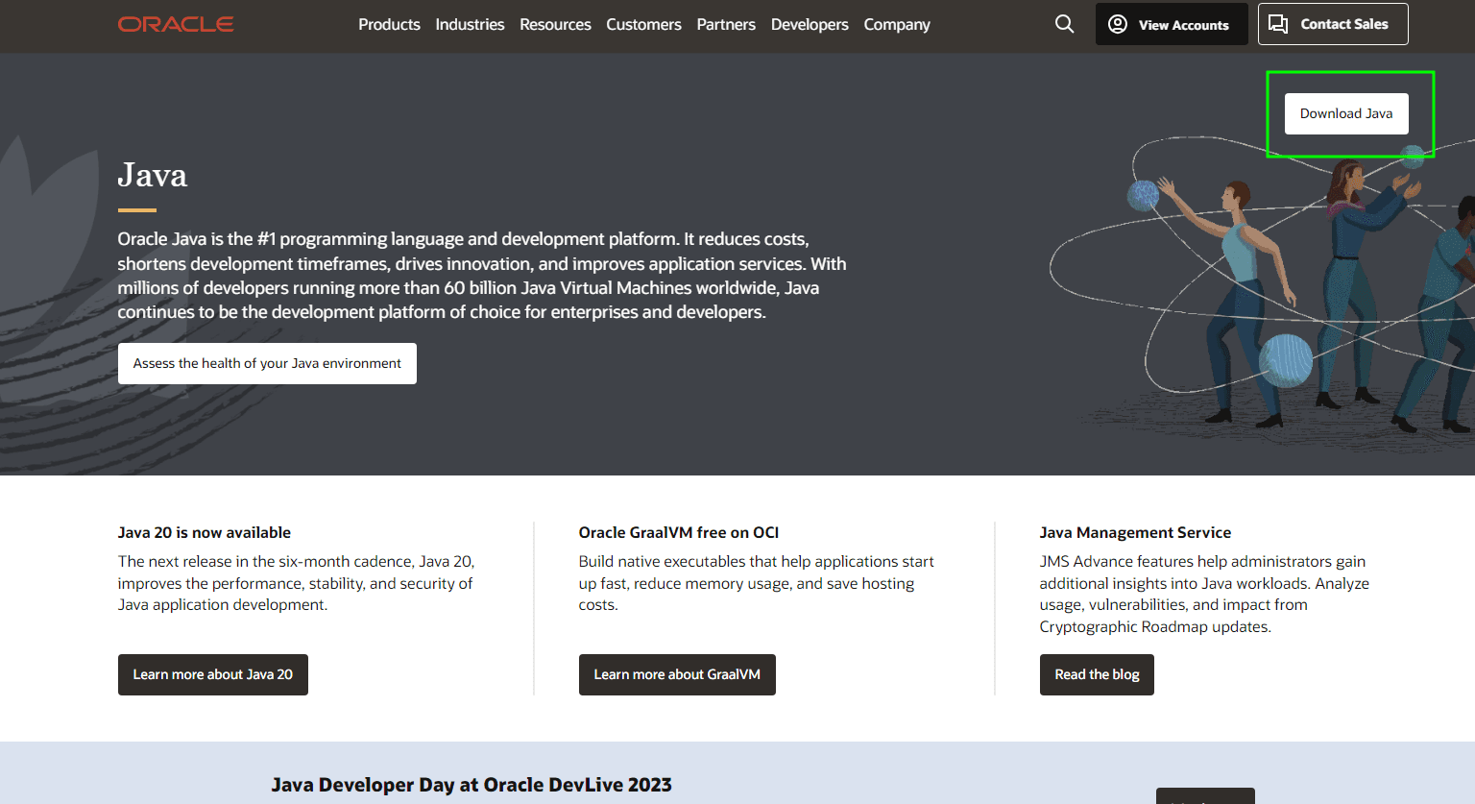Open the Partners menu
Image resolution: width=1475 pixels, height=804 pixels.
click(726, 24)
